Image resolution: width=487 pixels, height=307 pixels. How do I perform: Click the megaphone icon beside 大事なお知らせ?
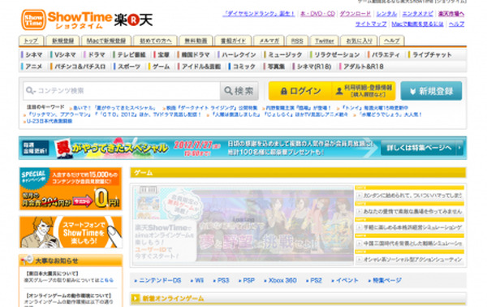(x=27, y=260)
